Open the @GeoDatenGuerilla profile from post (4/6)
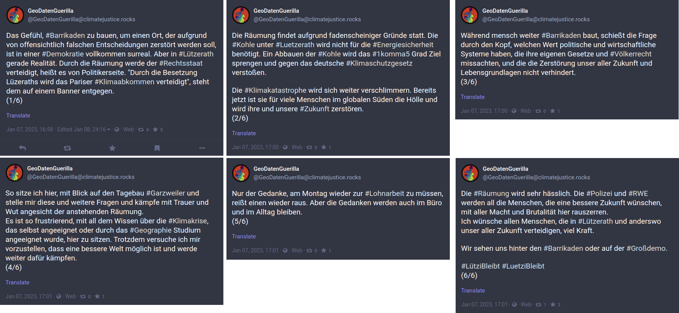The height and width of the screenshot is (313, 679). coord(81,177)
